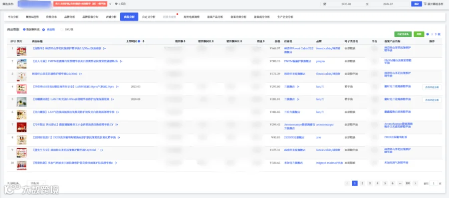449x198 pixels.
Task: Click the heart follow icon beside filter
Action: [116, 4]
